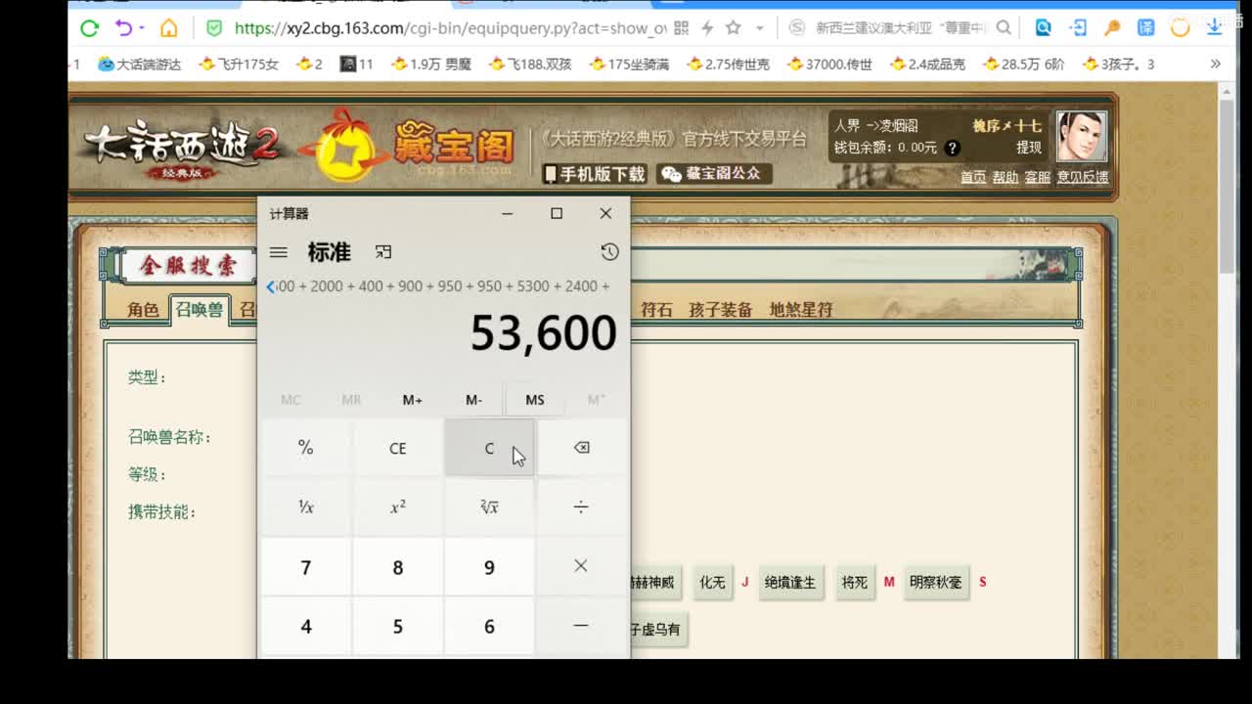The height and width of the screenshot is (704, 1252).
Task: Switch to the 角色 tab
Action: (143, 309)
